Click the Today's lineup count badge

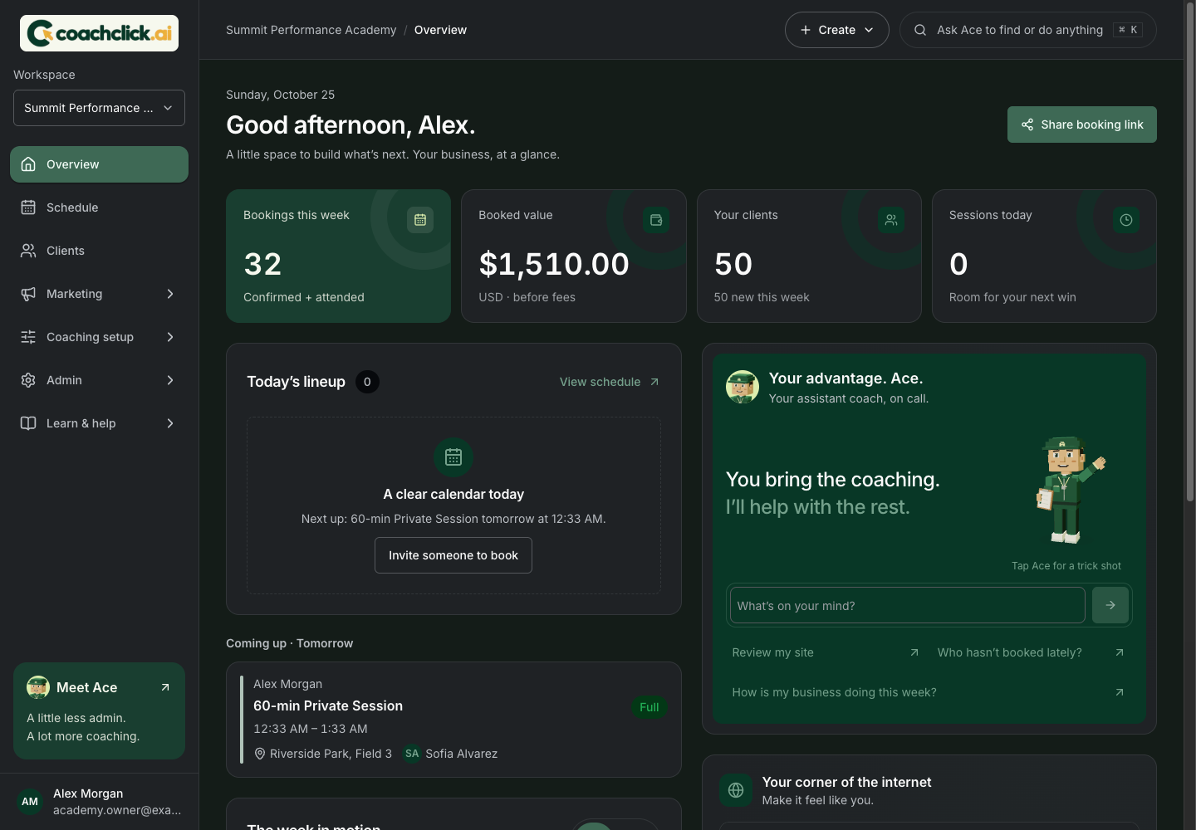tap(367, 382)
